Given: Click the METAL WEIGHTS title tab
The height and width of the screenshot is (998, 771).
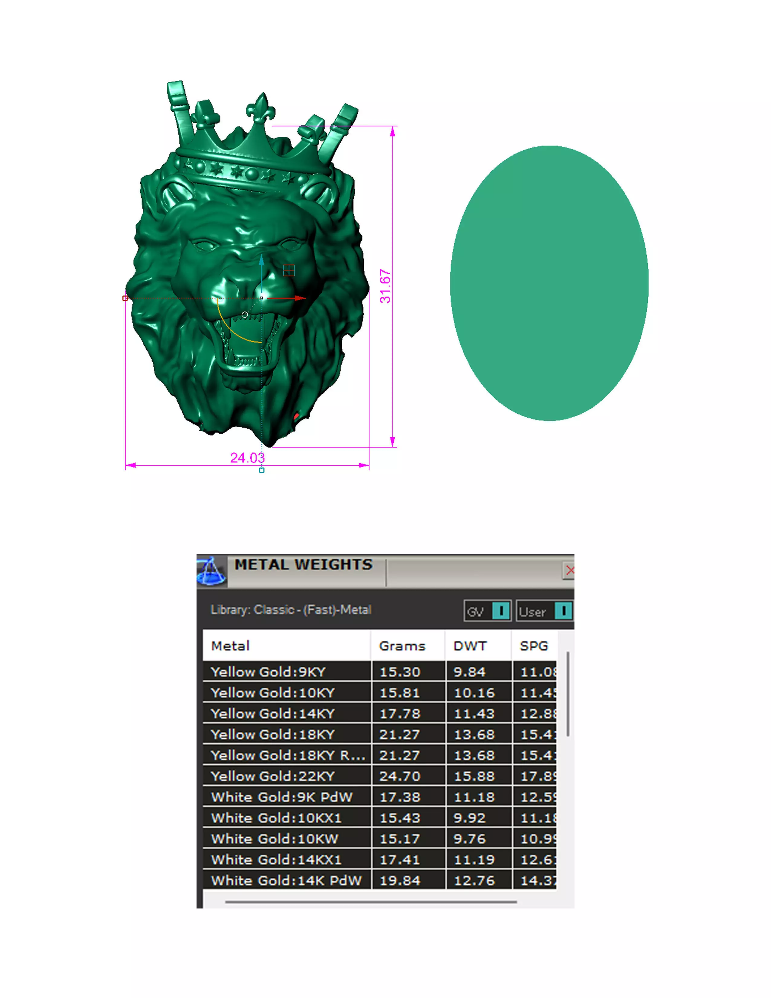Looking at the screenshot, I should [304, 565].
